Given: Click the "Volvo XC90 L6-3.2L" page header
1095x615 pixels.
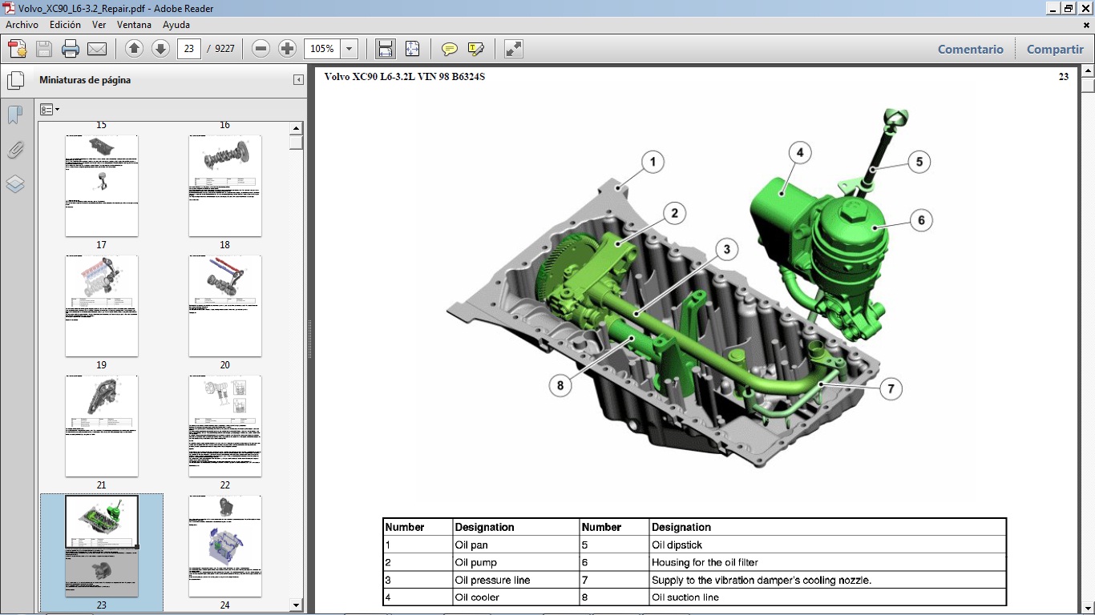Looking at the screenshot, I should (404, 77).
